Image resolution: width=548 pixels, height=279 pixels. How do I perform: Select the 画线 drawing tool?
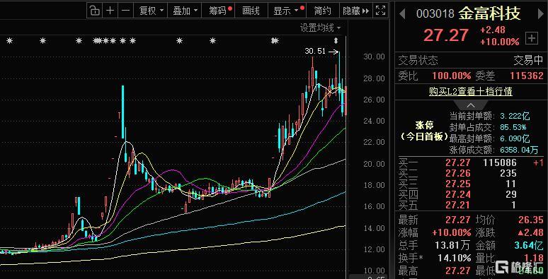[251, 11]
